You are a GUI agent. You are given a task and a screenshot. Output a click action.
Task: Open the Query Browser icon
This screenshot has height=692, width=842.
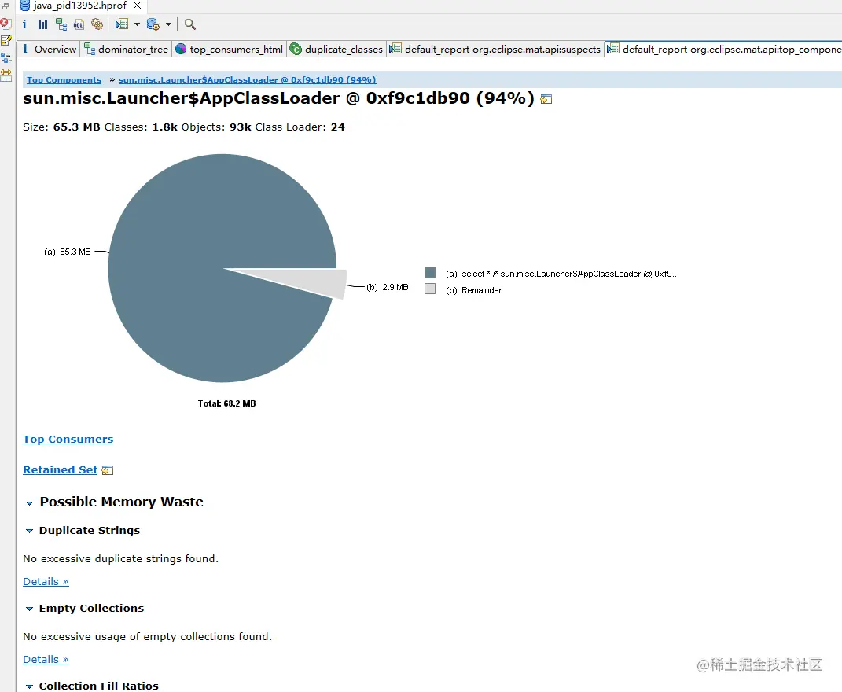click(153, 24)
